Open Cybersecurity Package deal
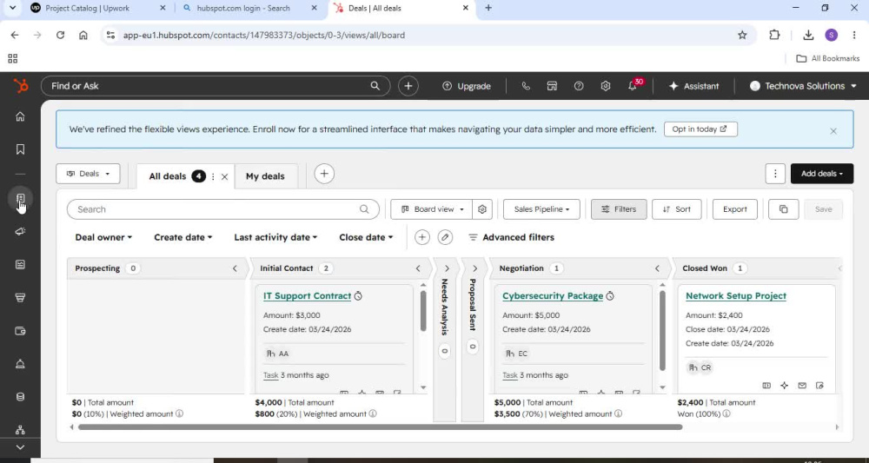The height and width of the screenshot is (463, 869). [x=553, y=295]
